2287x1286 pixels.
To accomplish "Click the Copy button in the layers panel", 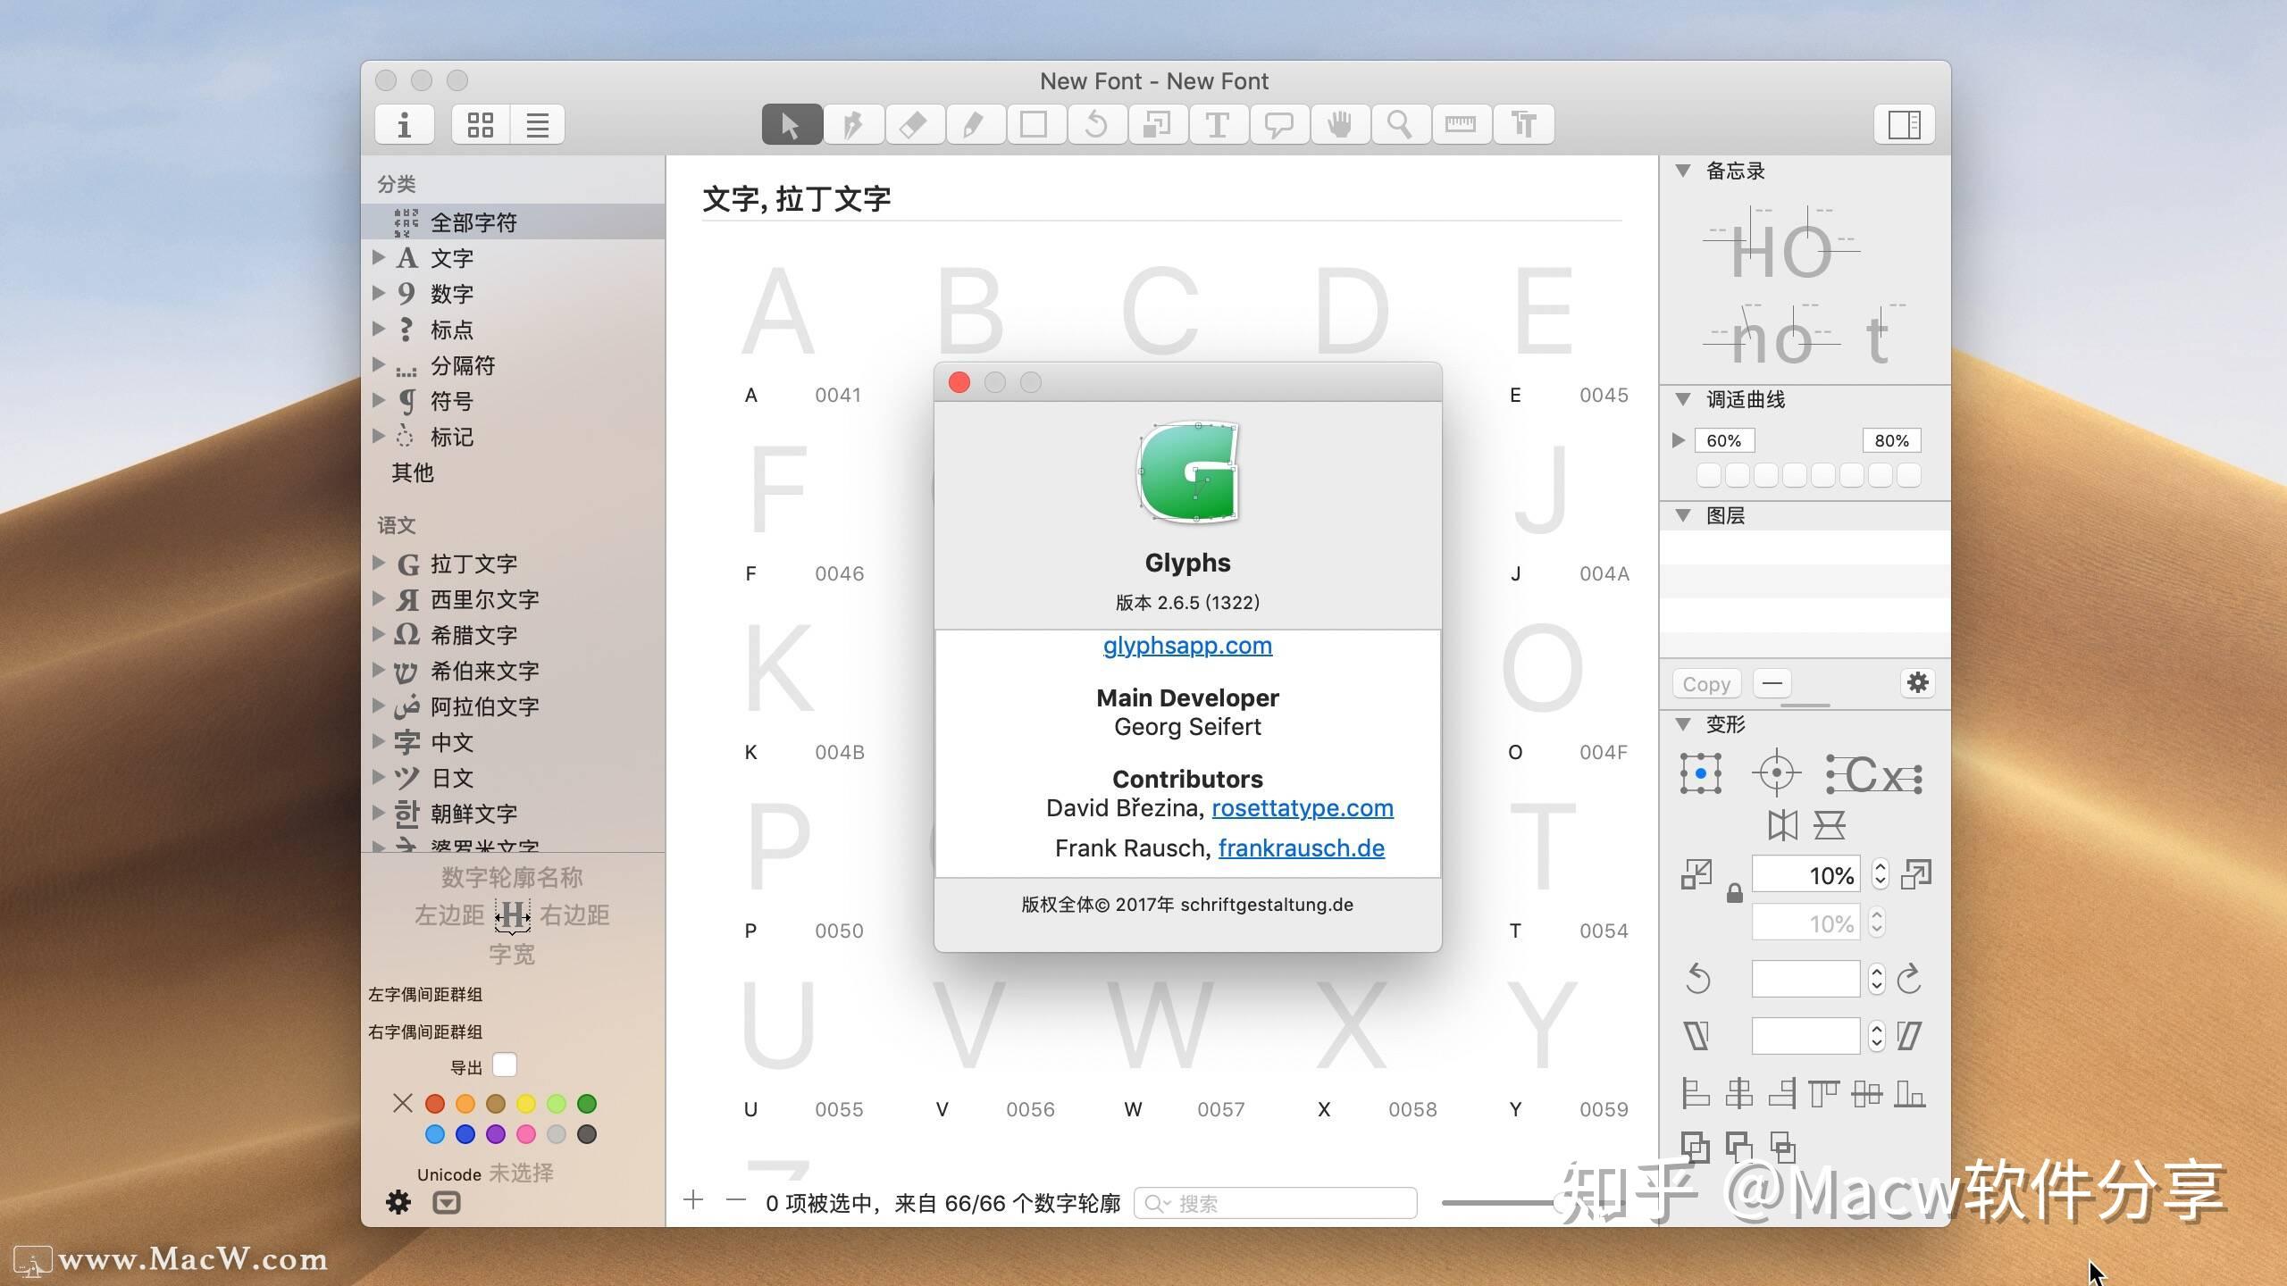I will [1706, 683].
